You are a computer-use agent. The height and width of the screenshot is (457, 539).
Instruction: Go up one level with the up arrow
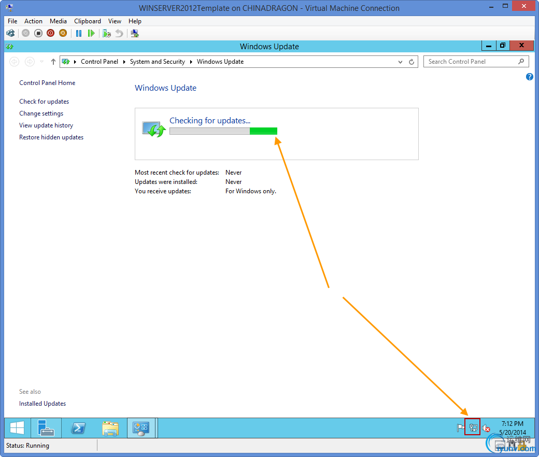click(x=53, y=62)
